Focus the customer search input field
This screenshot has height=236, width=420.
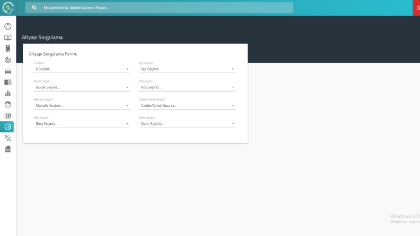pyautogui.click(x=159, y=8)
